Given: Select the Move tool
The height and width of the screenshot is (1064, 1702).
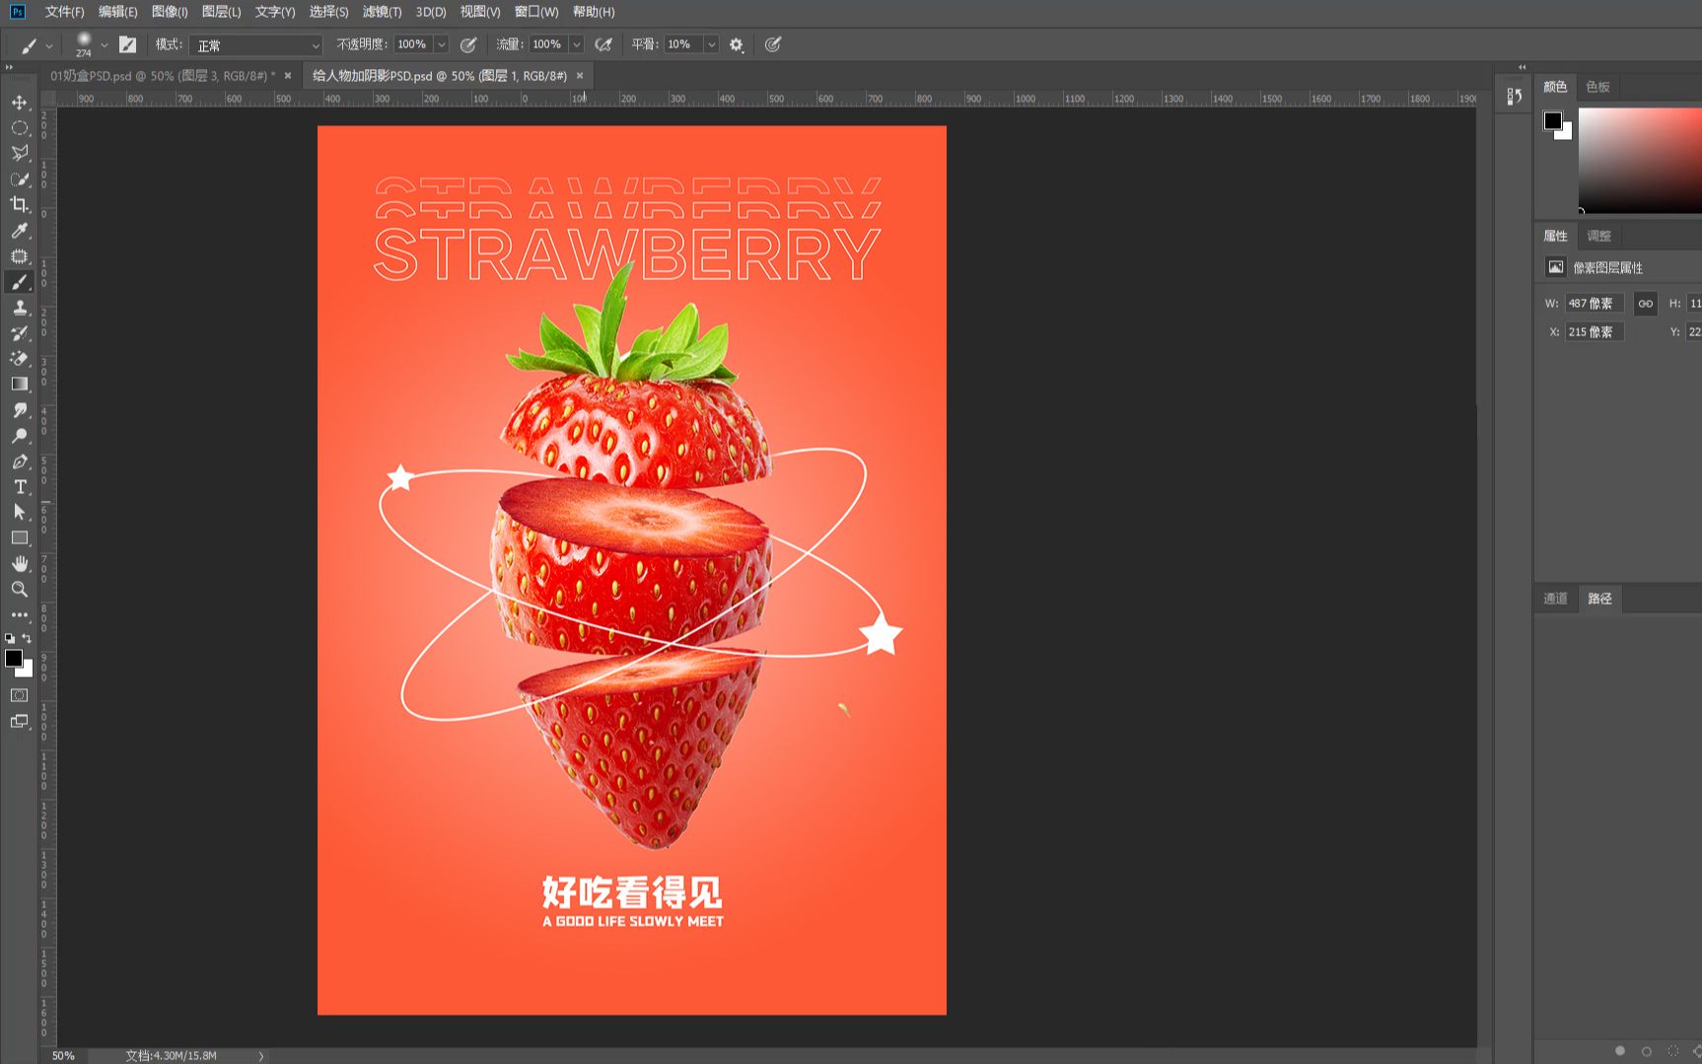Looking at the screenshot, I should pyautogui.click(x=20, y=103).
